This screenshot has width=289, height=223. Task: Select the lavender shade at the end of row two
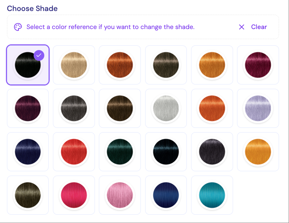[x=258, y=108]
